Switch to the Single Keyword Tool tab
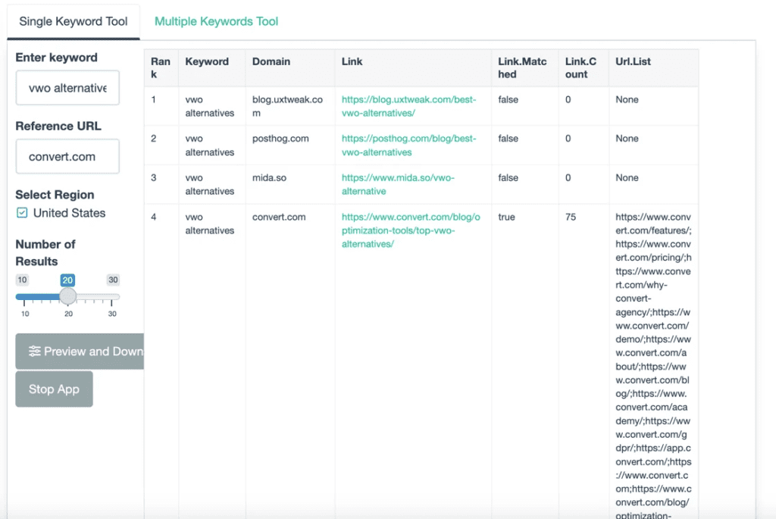 [x=74, y=22]
